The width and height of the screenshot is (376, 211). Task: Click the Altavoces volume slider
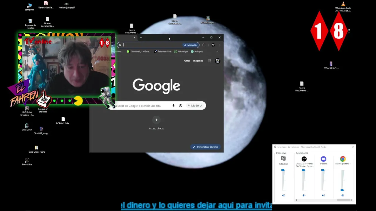click(283, 170)
